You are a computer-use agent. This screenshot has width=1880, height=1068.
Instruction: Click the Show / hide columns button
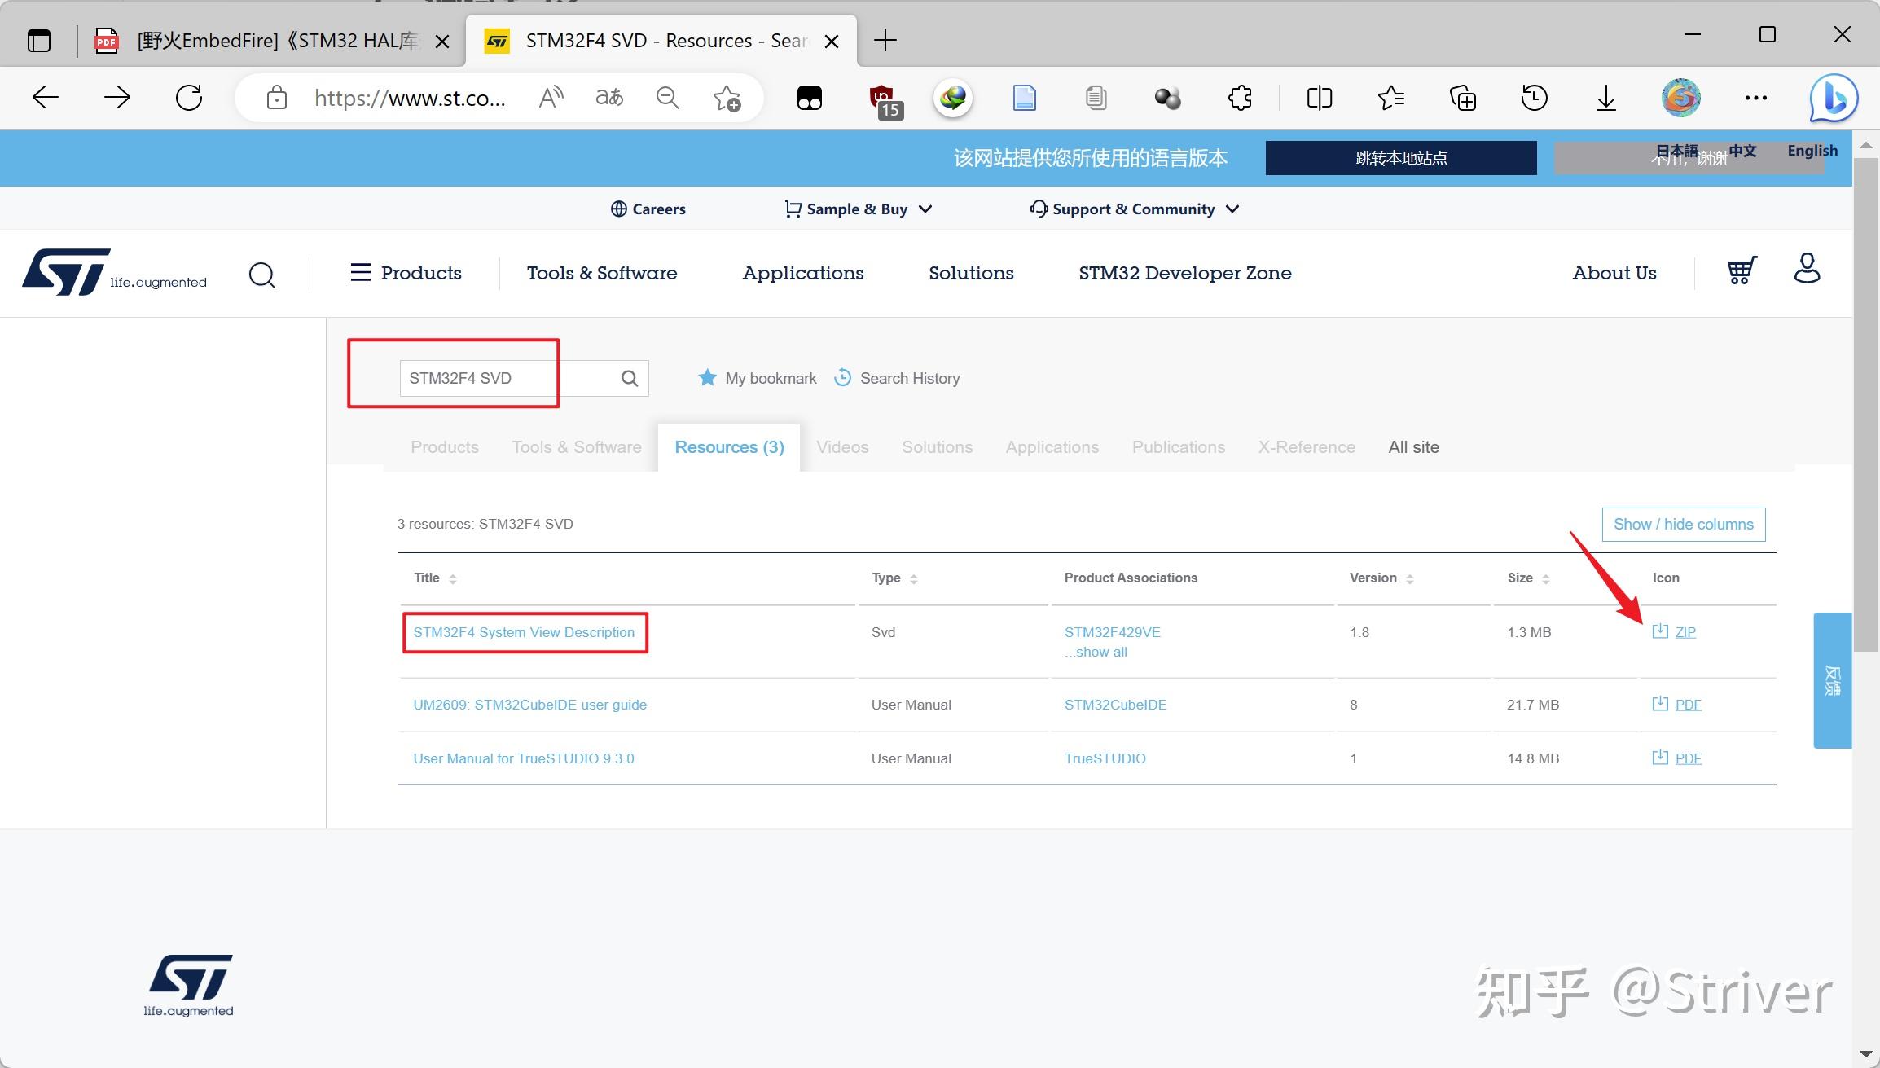1683,524
